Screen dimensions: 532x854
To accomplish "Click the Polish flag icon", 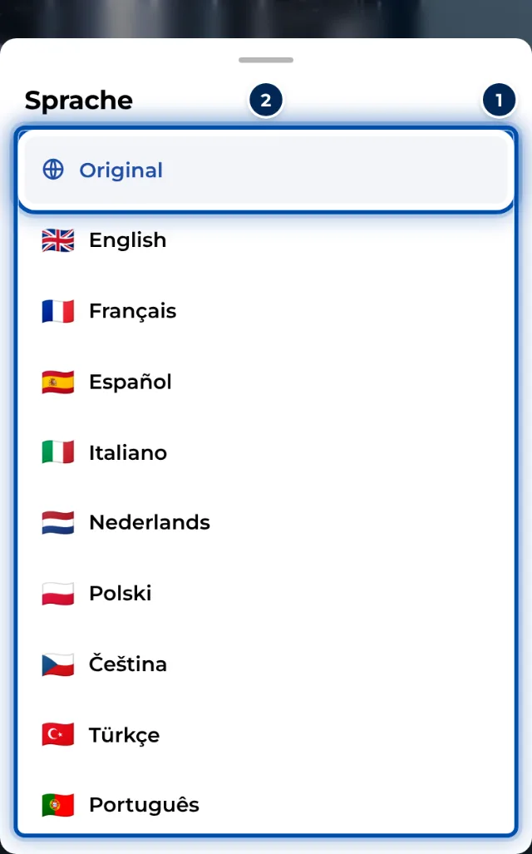I will [57, 594].
